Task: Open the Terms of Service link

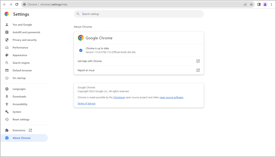Action: (87, 104)
